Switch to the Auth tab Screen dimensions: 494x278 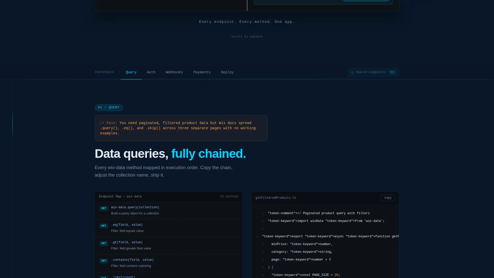(151, 72)
